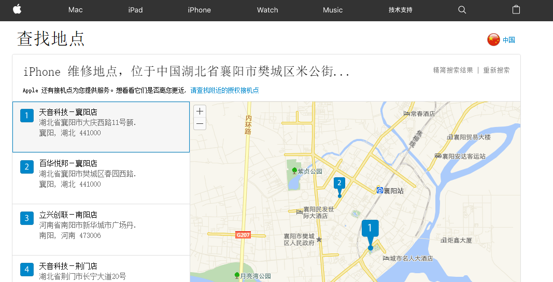Open the Music menu

tap(333, 10)
